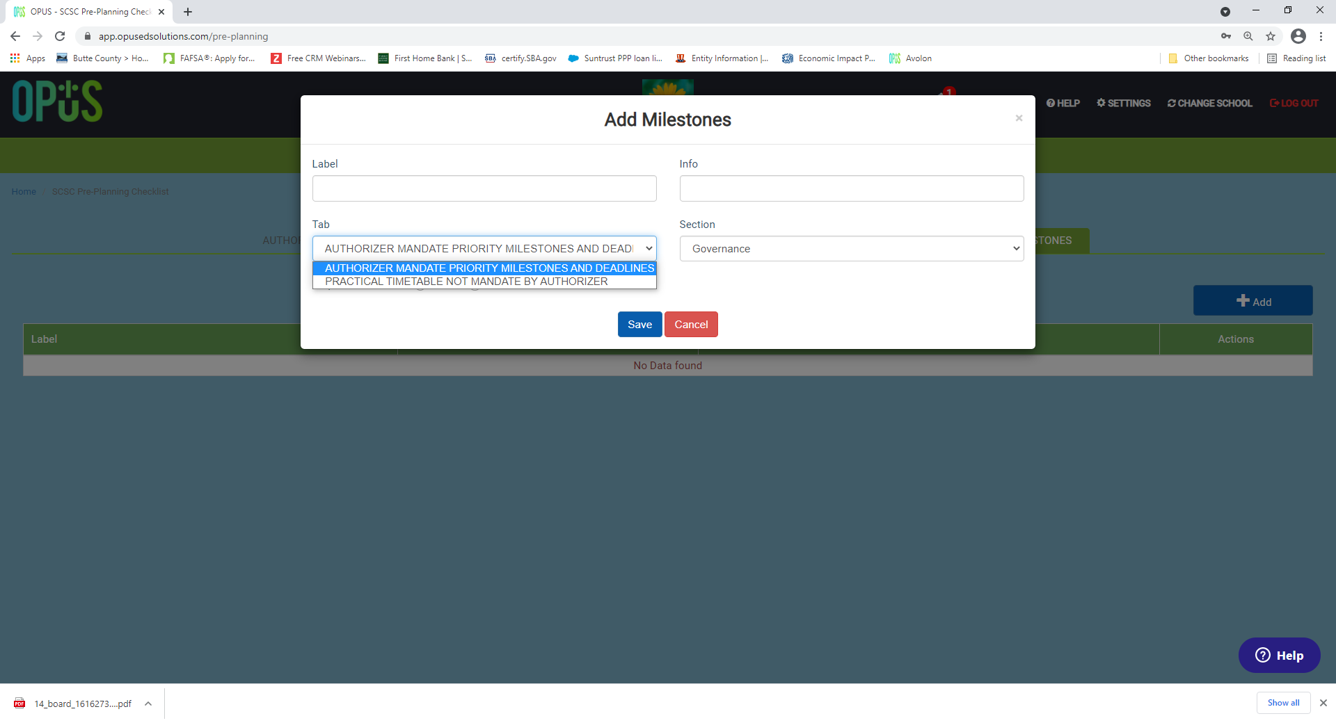Select Practical Timetable Not Mandate option
This screenshot has width=1336, height=723.
484,282
